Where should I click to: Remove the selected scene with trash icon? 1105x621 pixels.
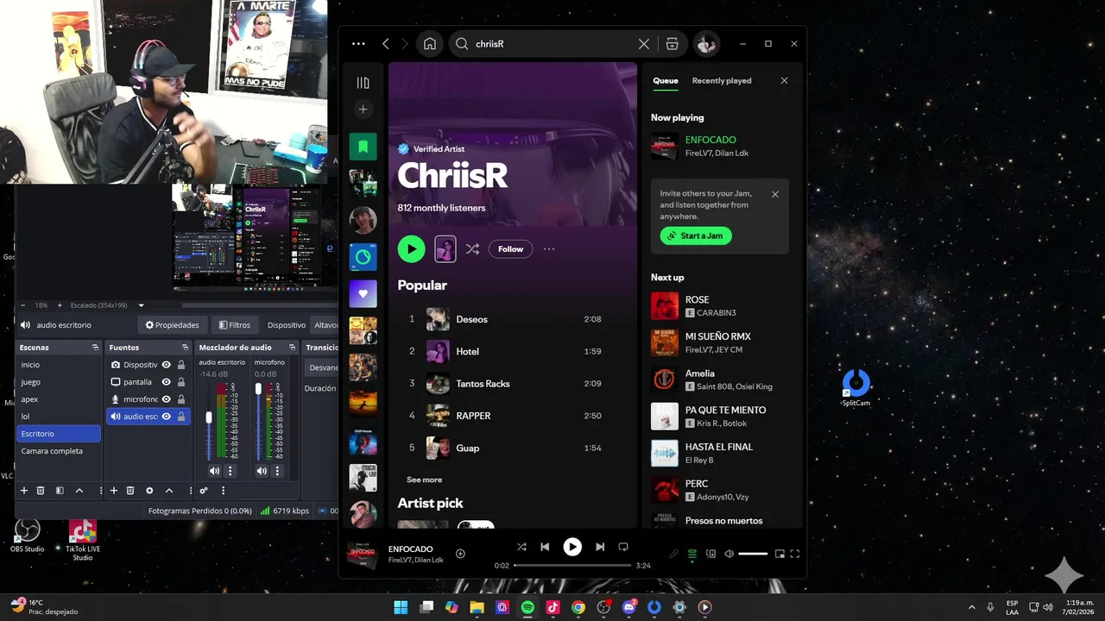(x=40, y=491)
